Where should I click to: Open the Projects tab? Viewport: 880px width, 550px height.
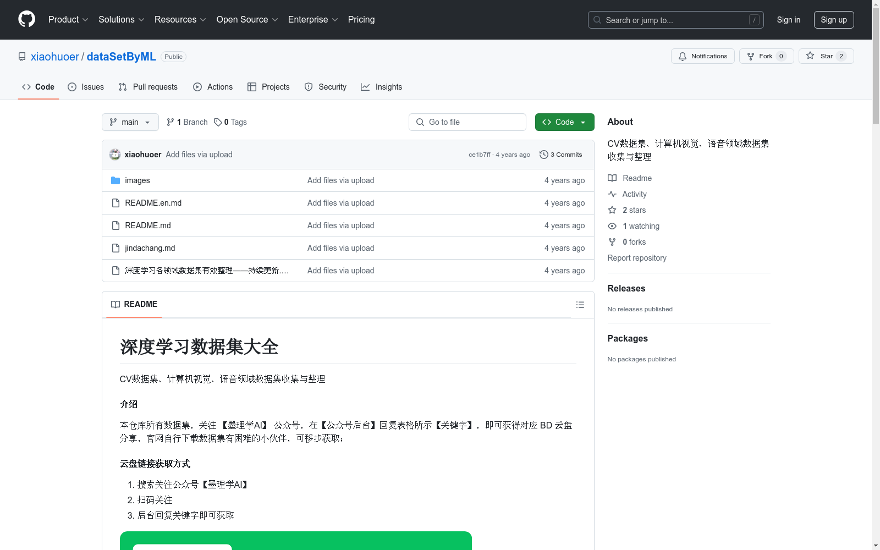click(x=268, y=87)
